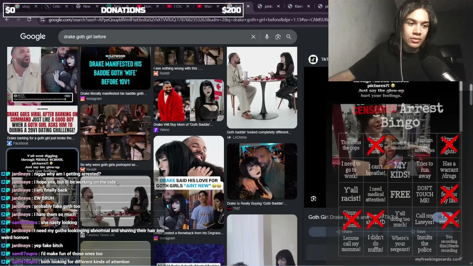Open 'So why were goth girls portrayed so' title
473x266 pixels.
(109, 165)
